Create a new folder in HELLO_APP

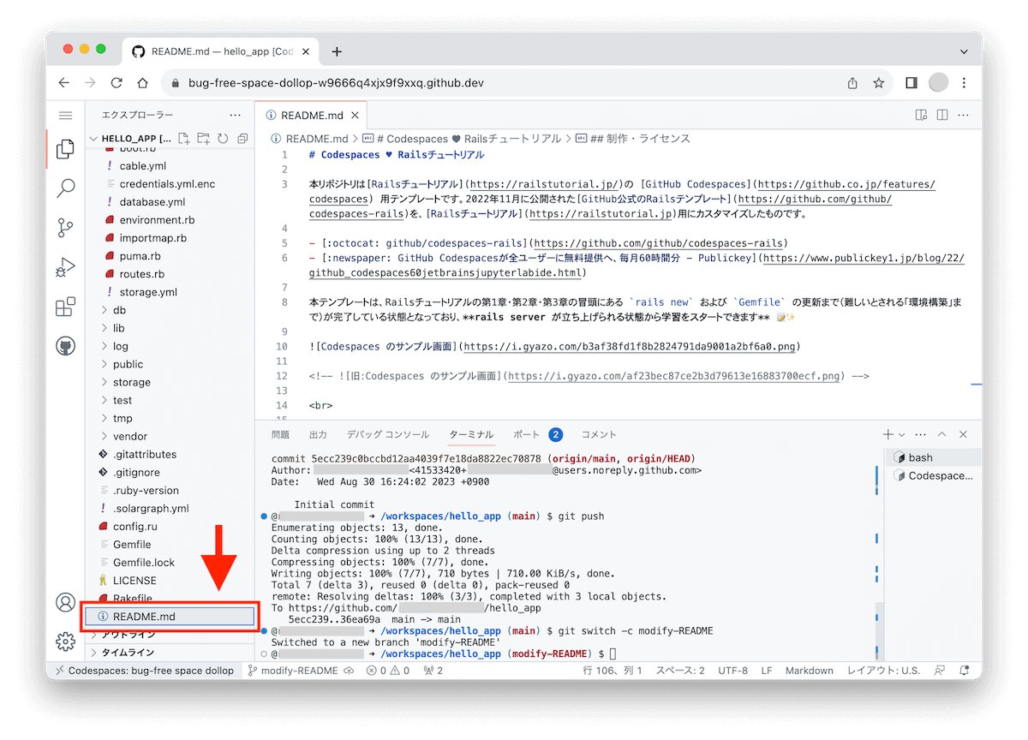(x=203, y=138)
